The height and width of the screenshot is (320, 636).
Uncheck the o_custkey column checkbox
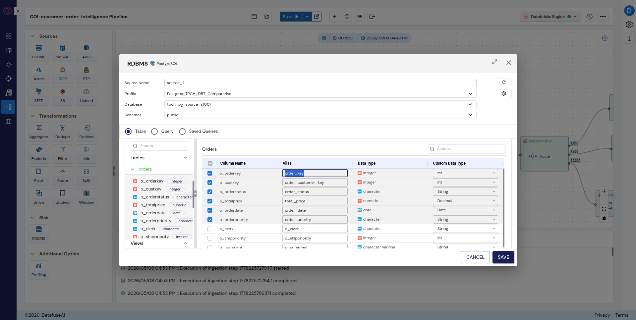pos(210,183)
